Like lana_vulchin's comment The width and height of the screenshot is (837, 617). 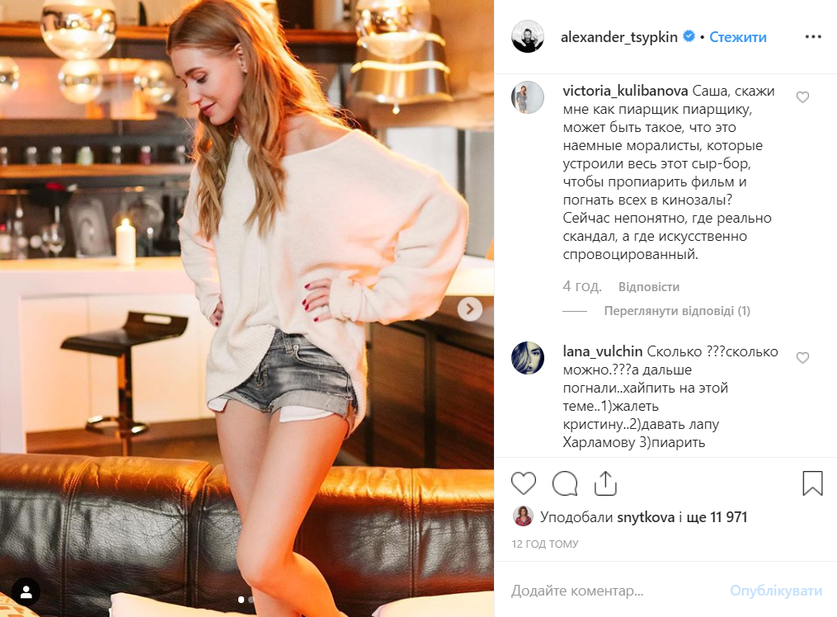coord(802,358)
